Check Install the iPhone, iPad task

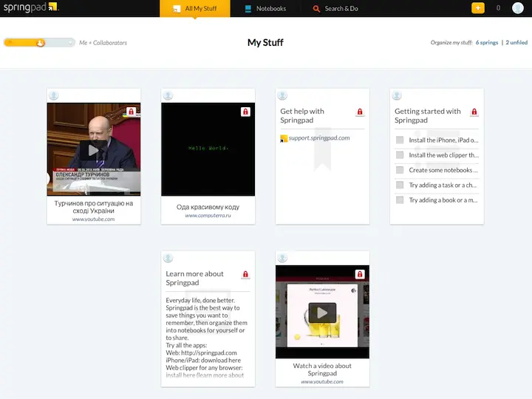click(400, 140)
